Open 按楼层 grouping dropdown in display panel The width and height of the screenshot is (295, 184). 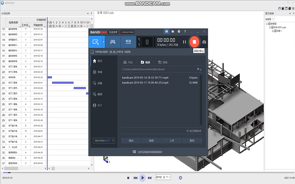point(270,19)
